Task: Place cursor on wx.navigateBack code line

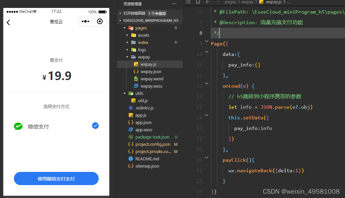Action: 266,171
